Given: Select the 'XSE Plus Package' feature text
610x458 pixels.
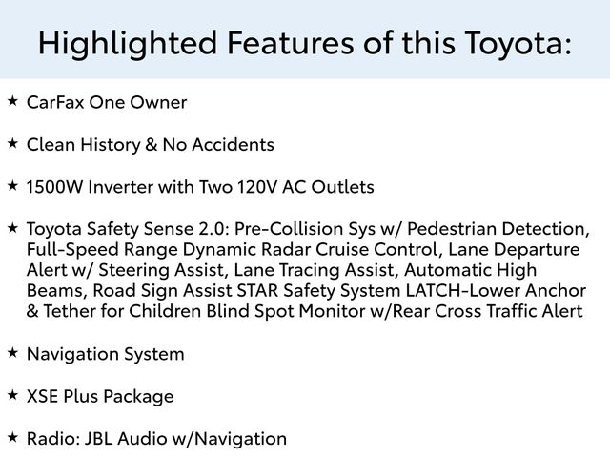Looking at the screenshot, I should [x=100, y=397].
